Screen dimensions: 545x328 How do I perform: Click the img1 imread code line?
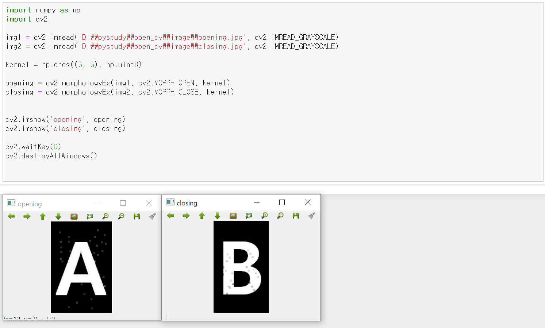[x=172, y=37]
